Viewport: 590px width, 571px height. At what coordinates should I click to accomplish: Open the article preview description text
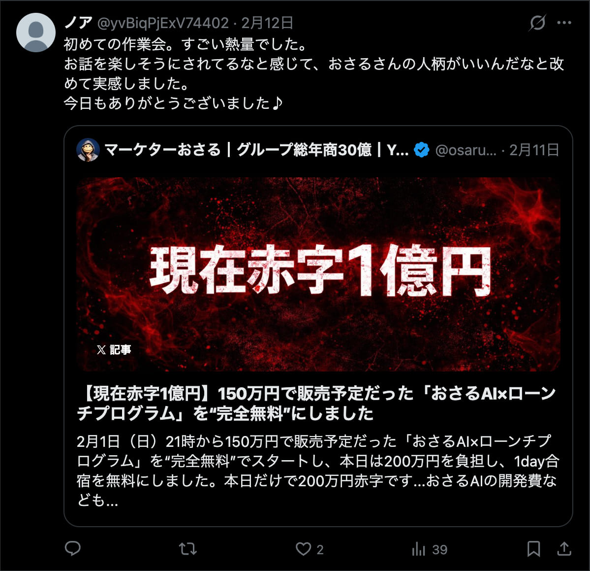[x=318, y=471]
